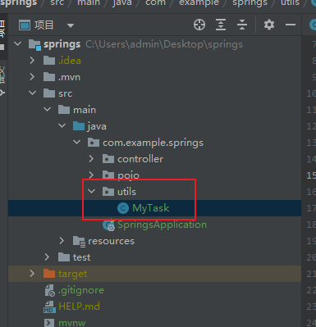The width and height of the screenshot is (316, 327).
Task: Open the project view dropdown arrow
Action: click(x=71, y=25)
